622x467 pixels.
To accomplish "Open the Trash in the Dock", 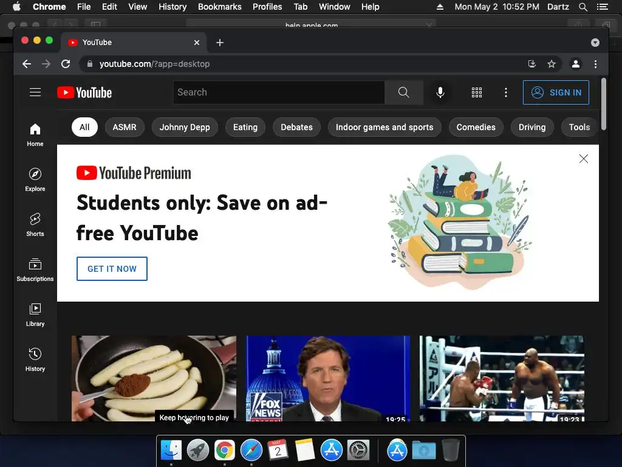I will coord(451,451).
